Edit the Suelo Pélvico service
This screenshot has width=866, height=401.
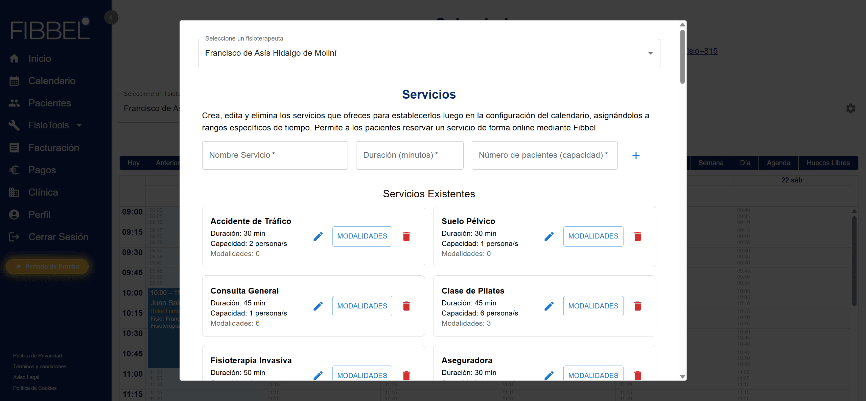tap(549, 236)
